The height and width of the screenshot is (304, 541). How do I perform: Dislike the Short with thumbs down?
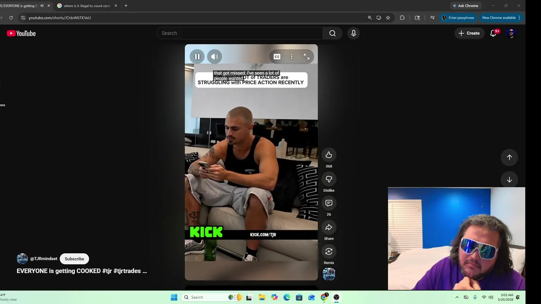coord(329,179)
